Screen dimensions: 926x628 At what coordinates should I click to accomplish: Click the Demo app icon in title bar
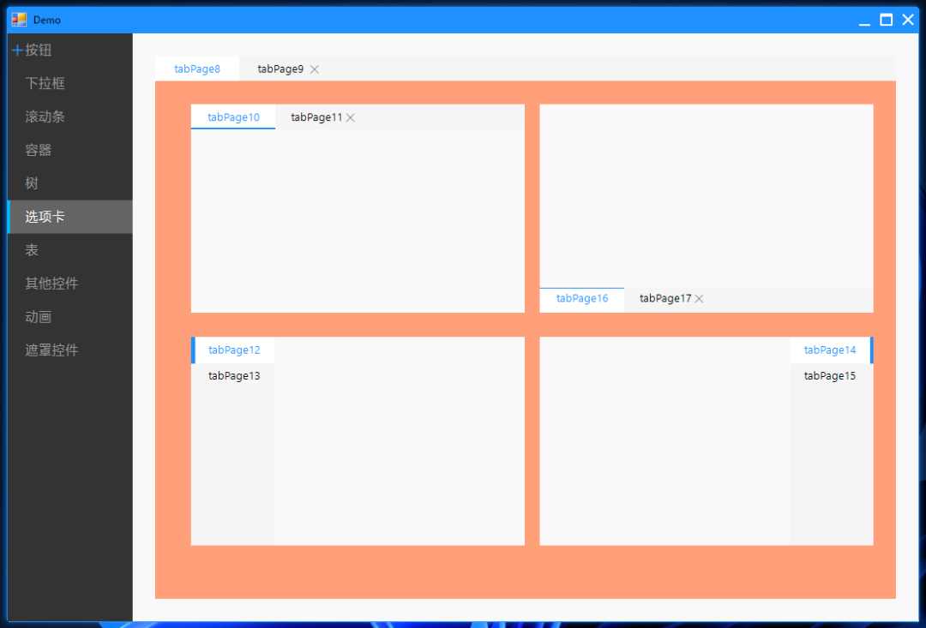click(x=19, y=20)
